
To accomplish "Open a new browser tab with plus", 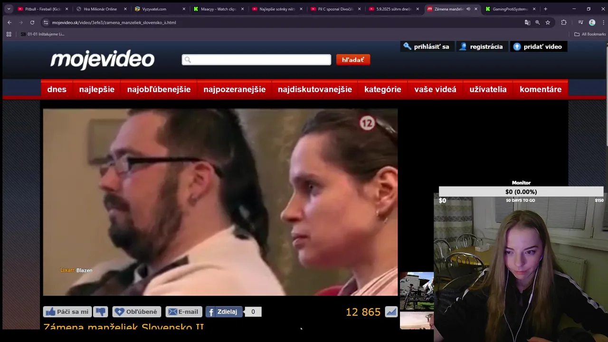I will point(545,9).
